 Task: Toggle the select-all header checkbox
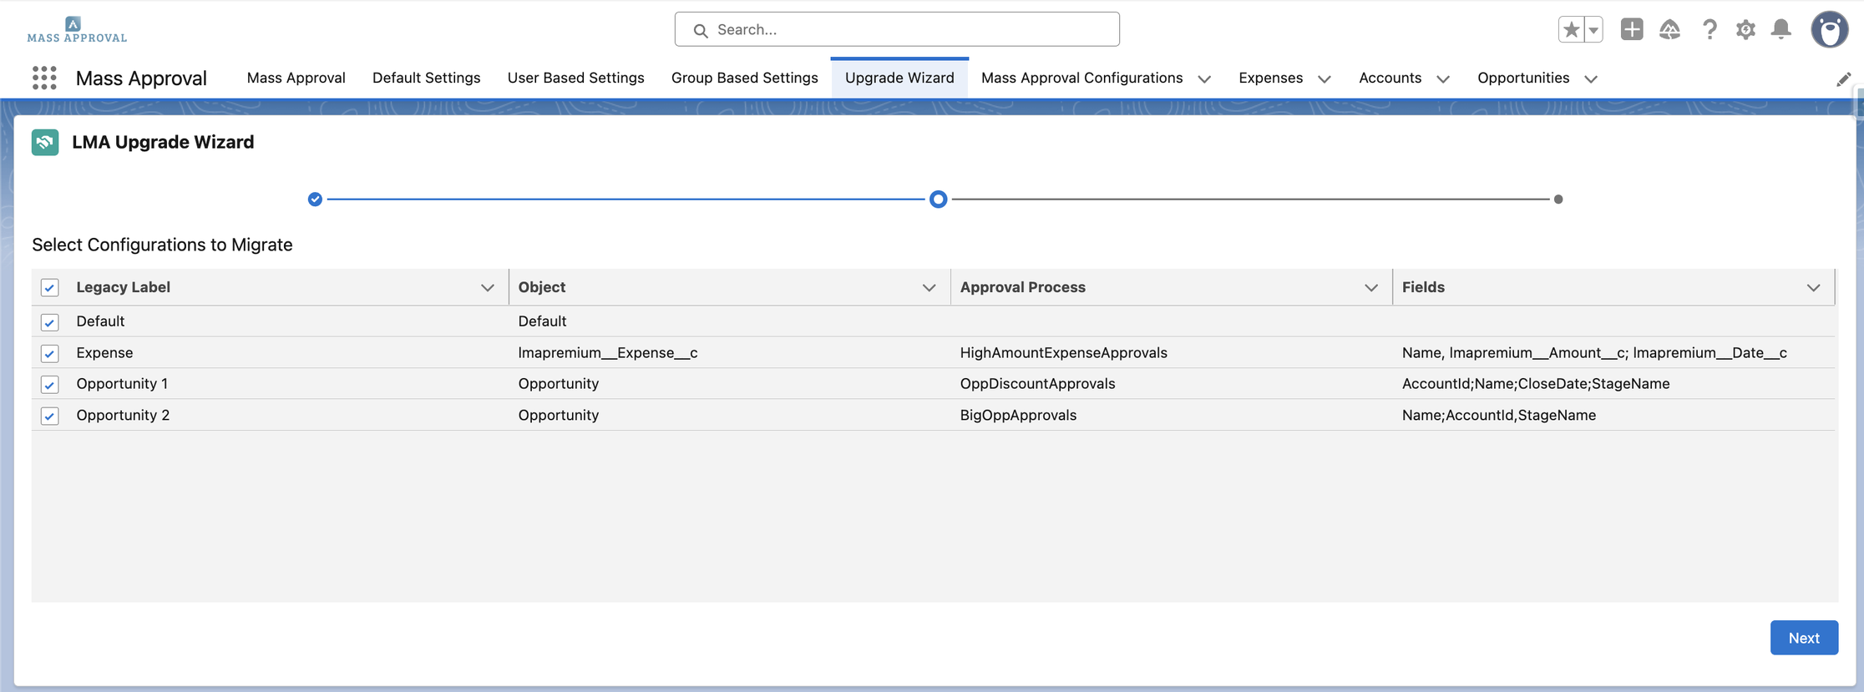(x=50, y=288)
